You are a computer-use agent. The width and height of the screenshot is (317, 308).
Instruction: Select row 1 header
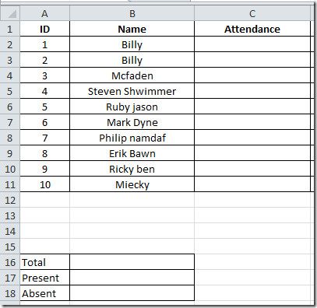pos(10,29)
